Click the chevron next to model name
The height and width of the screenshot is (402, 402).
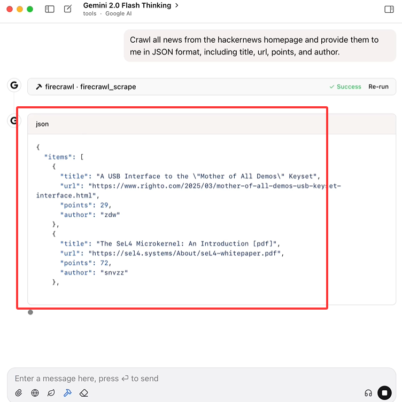(176, 5)
